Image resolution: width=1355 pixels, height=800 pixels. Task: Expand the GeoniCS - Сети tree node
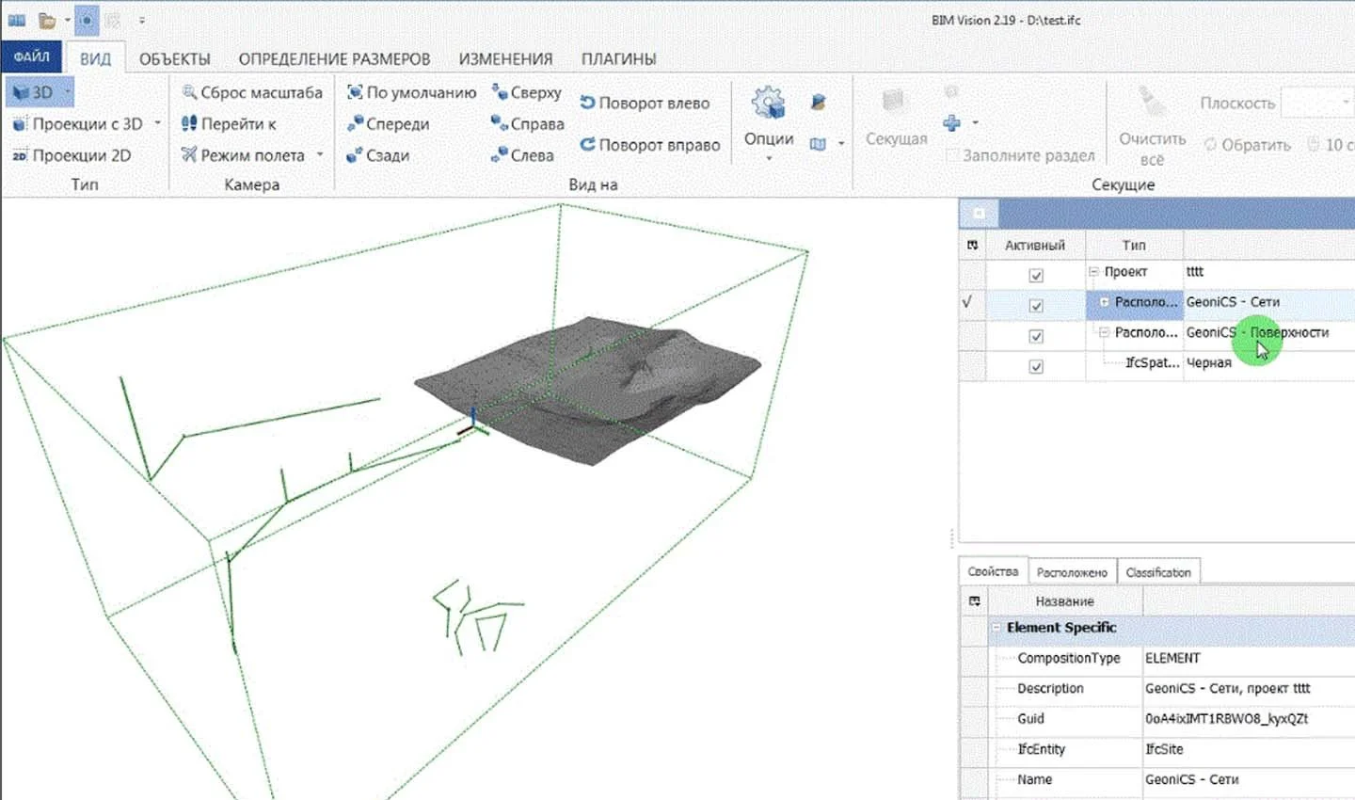pos(1104,302)
